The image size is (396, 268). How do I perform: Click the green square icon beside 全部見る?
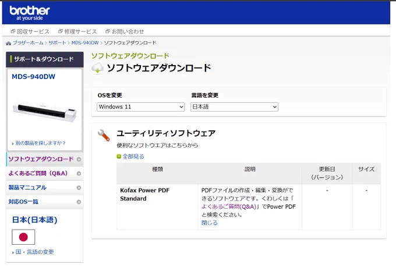click(x=119, y=156)
